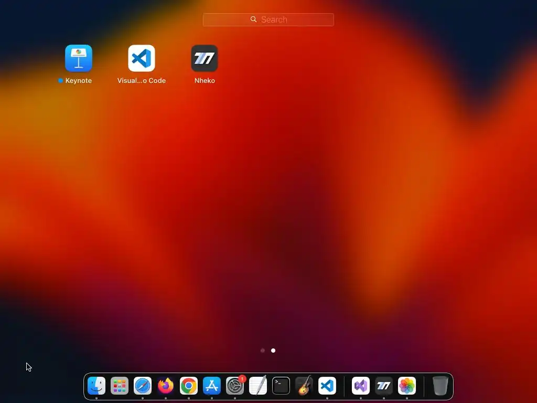The height and width of the screenshot is (403, 537).
Task: Launch Visual Studio Code from Launchpad grid
Action: click(x=142, y=58)
